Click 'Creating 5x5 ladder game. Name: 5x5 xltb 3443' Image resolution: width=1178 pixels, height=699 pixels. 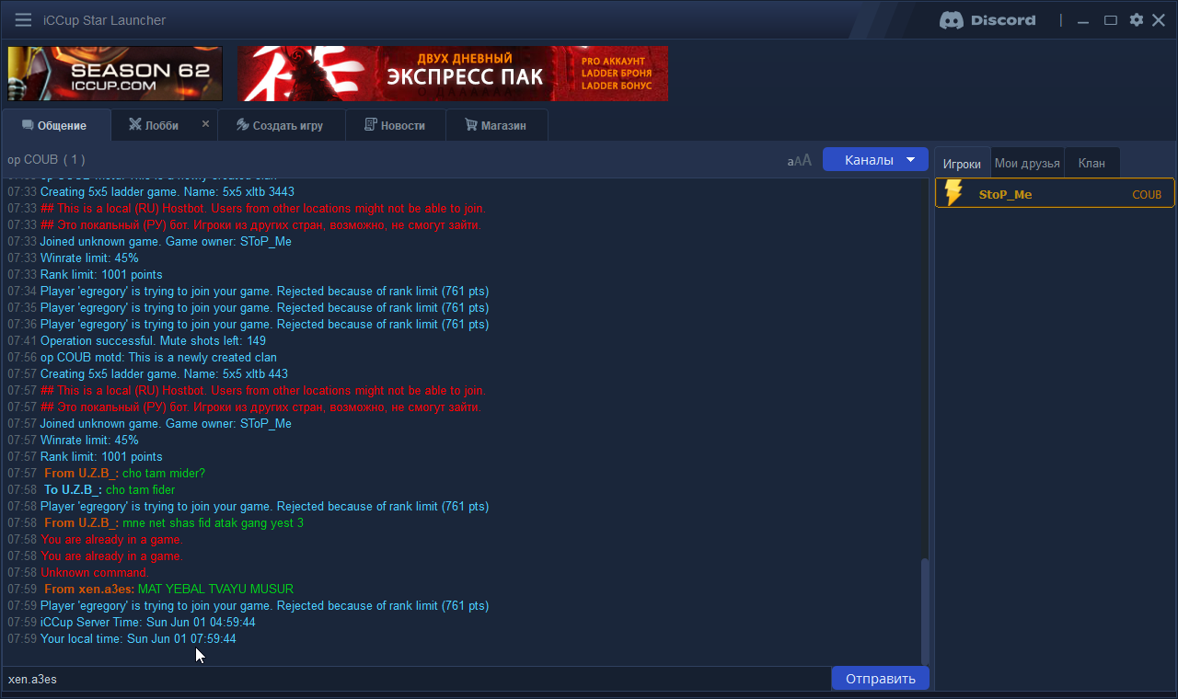pyautogui.click(x=167, y=191)
